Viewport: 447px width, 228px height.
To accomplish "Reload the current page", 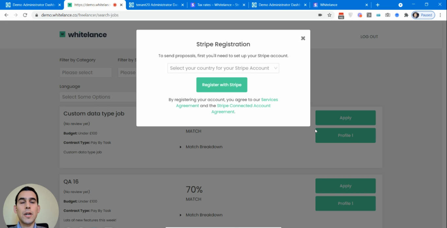I will click(x=25, y=15).
